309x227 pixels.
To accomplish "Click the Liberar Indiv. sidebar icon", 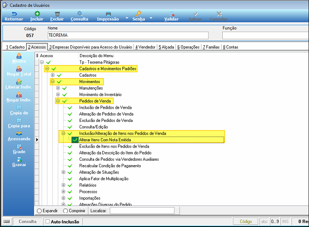I will (x=19, y=82).
